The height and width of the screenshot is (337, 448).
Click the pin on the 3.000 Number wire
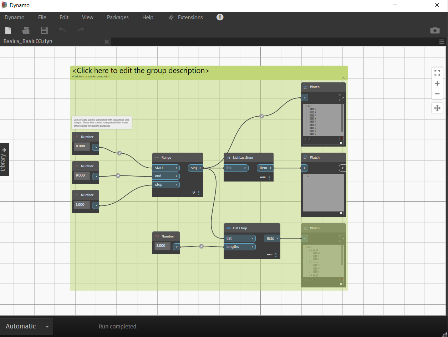click(x=202, y=246)
